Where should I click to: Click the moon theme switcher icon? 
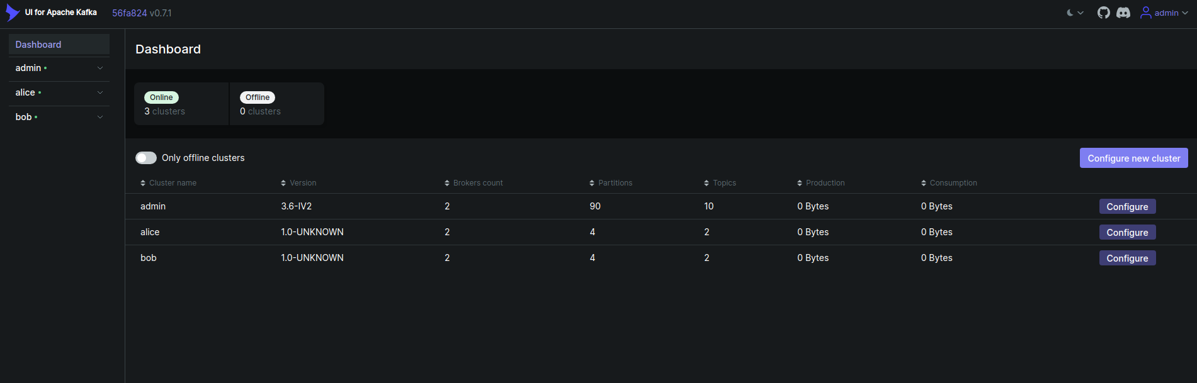(1070, 13)
